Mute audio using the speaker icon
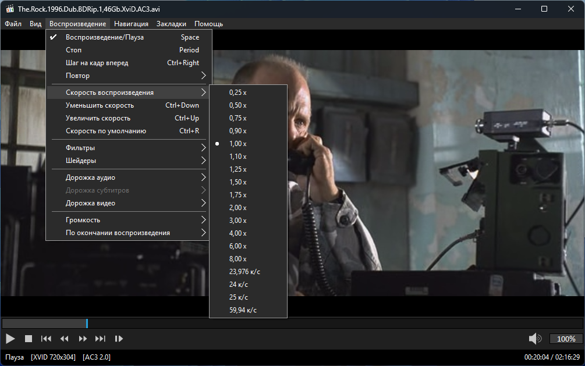This screenshot has height=366, width=585. coord(534,339)
